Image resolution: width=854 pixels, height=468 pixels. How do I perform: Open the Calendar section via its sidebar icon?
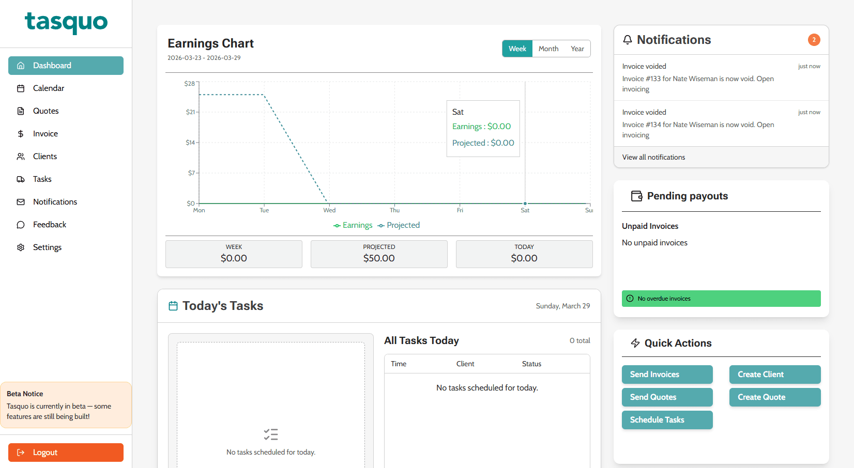(x=21, y=88)
